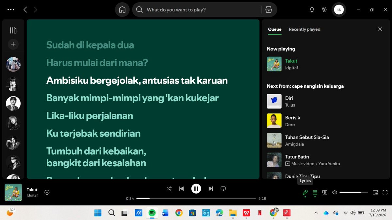Click Berisik yellow album cover
This screenshot has width=392, height=220.
click(274, 121)
